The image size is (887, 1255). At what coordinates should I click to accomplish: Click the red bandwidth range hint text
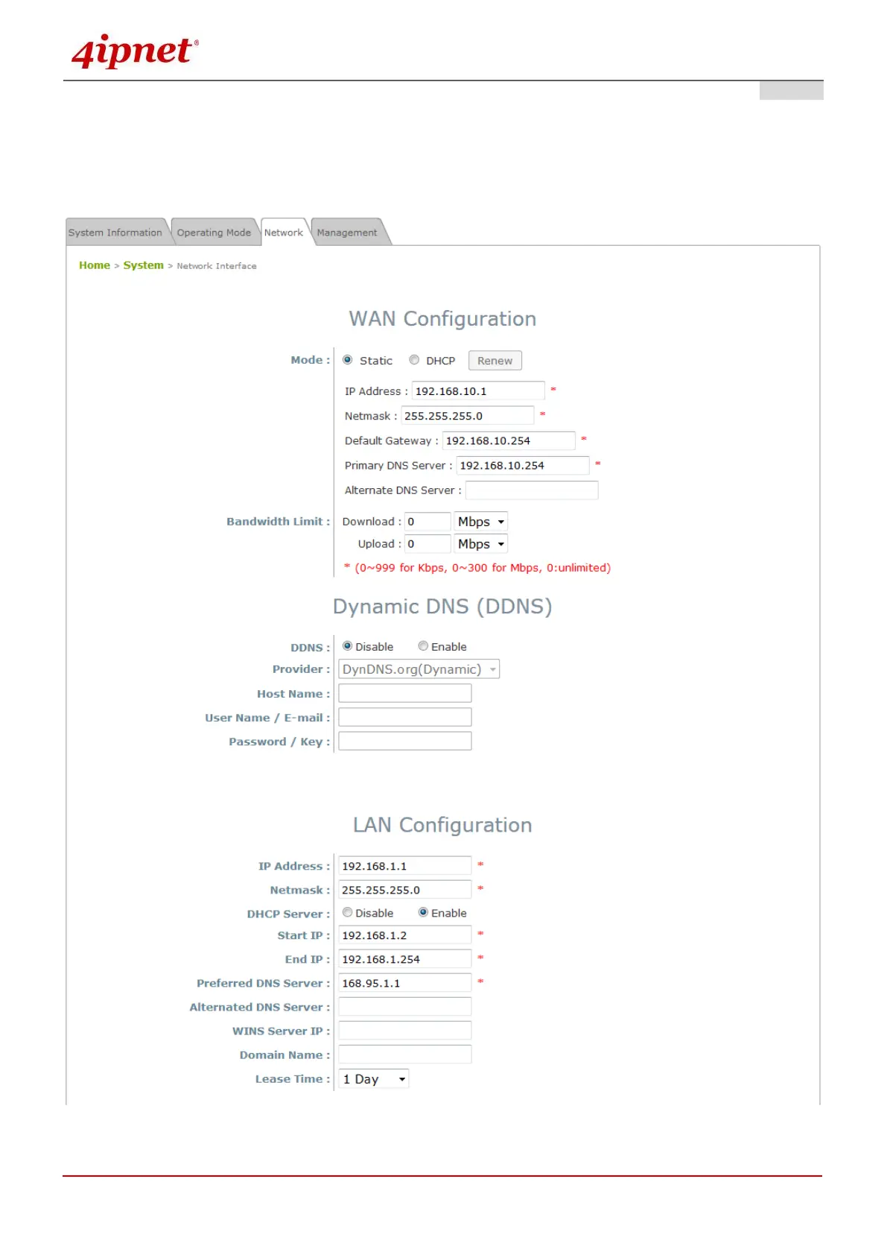(477, 568)
